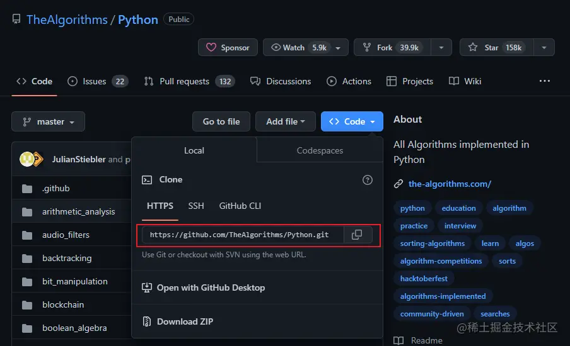This screenshot has height=346, width=570.
Task: Click Download ZIP
Action: point(185,321)
